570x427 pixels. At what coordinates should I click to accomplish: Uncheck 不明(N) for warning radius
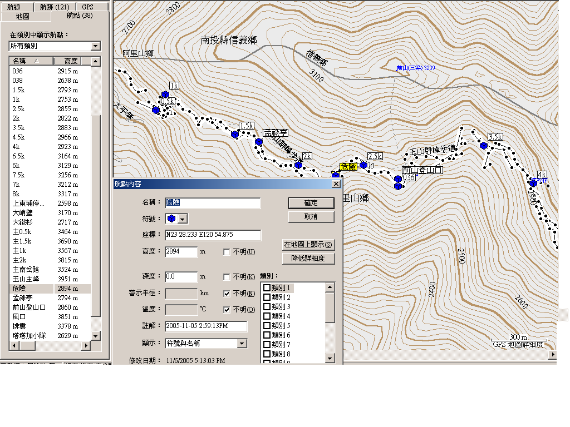[x=227, y=294]
